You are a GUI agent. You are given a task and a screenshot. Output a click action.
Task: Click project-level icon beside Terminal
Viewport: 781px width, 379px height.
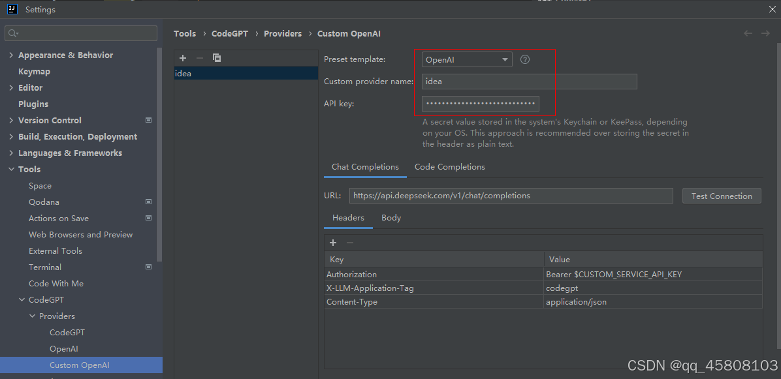(x=148, y=267)
